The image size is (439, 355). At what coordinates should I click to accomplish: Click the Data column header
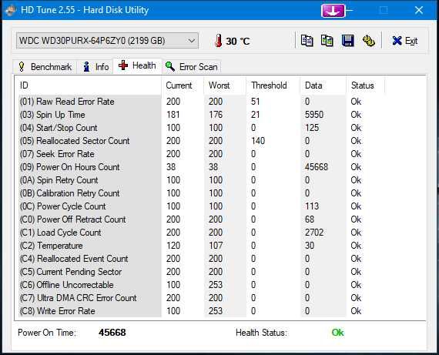pos(323,85)
